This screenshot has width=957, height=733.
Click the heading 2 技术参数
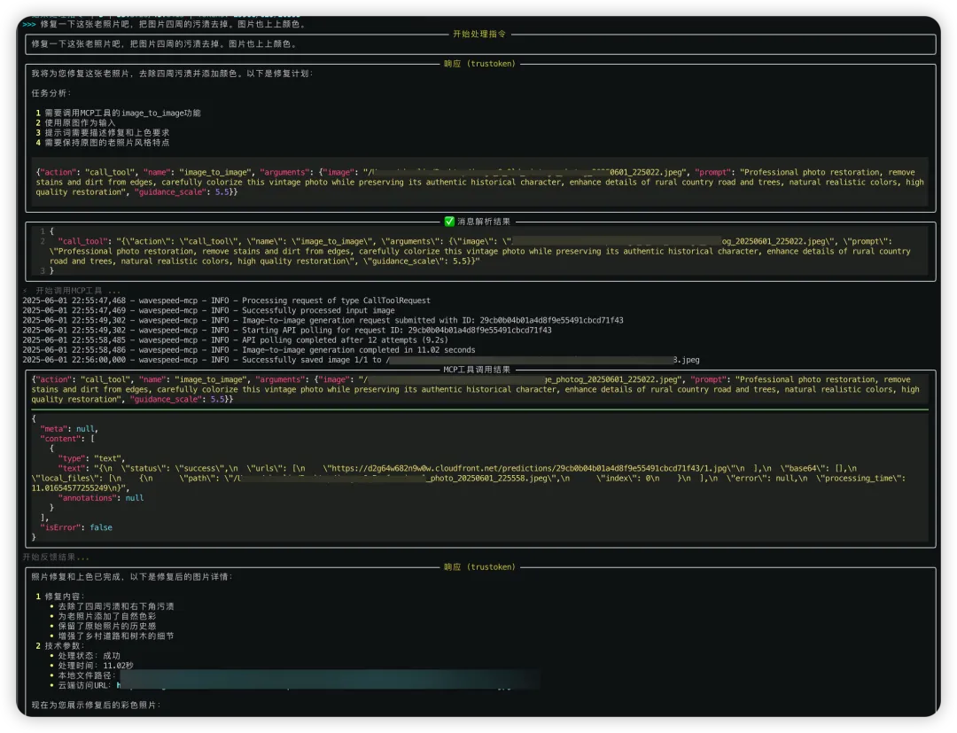point(60,646)
